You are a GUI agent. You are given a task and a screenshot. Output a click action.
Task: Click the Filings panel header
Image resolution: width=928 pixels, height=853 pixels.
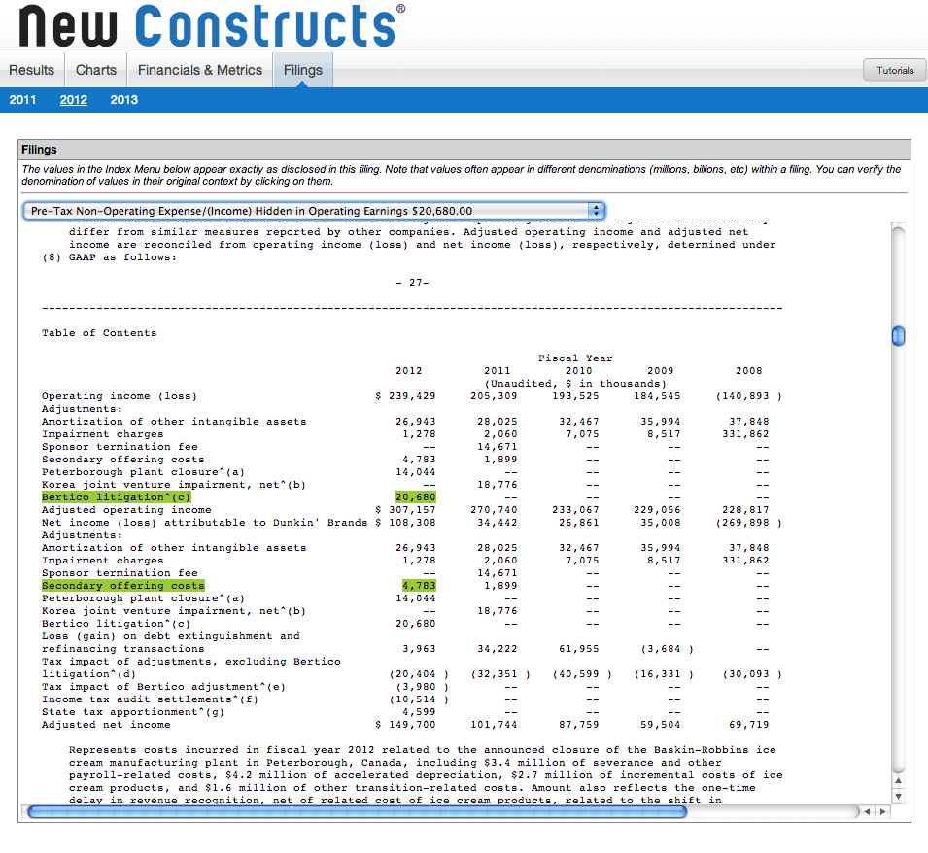tap(464, 150)
